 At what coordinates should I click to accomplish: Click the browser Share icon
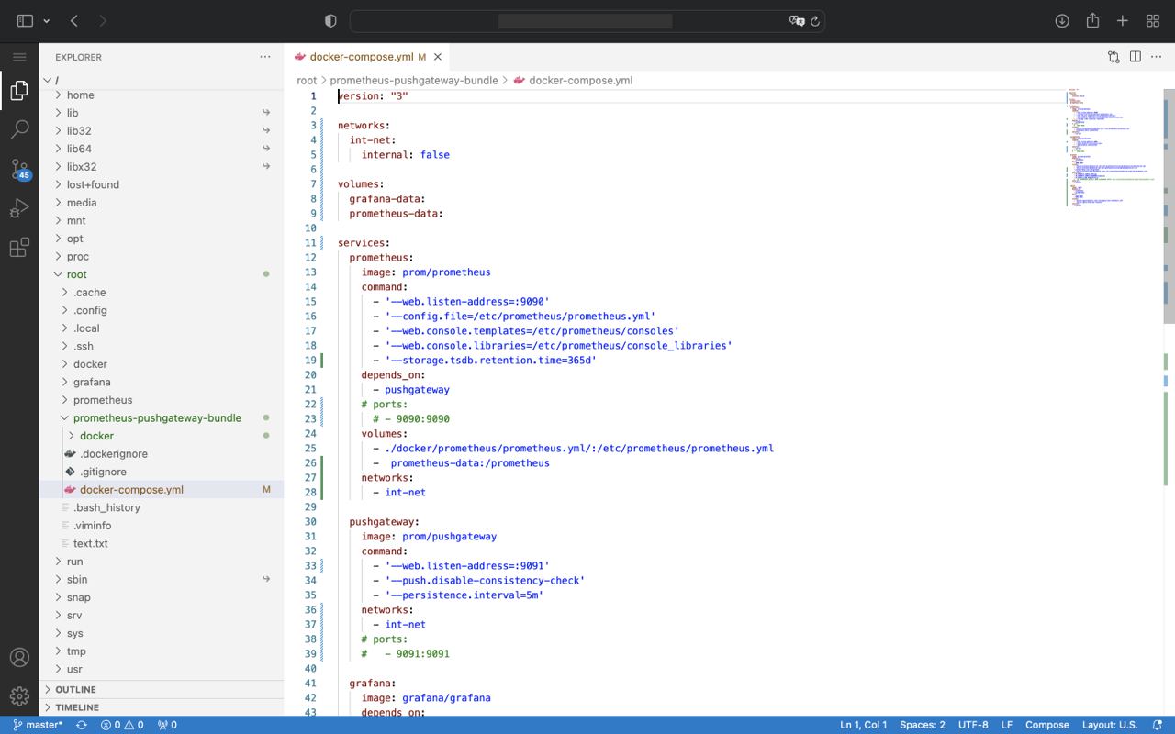pyautogui.click(x=1092, y=20)
